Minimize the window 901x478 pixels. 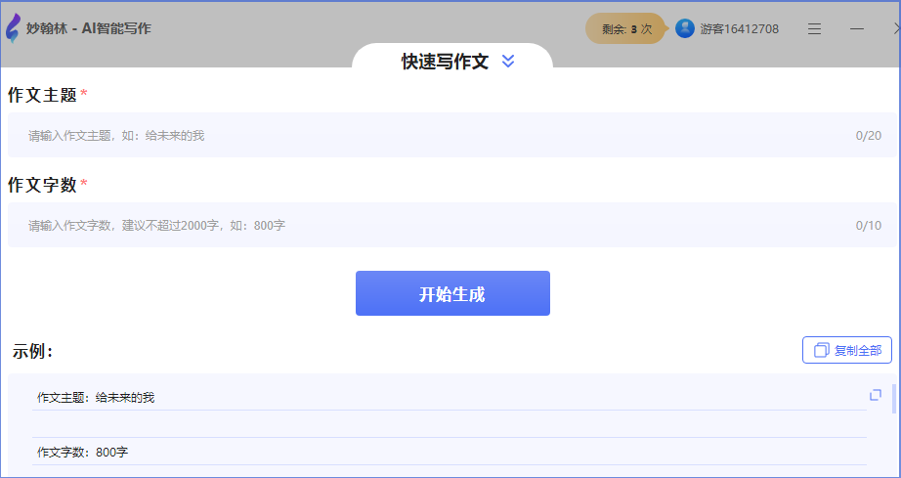tap(857, 28)
